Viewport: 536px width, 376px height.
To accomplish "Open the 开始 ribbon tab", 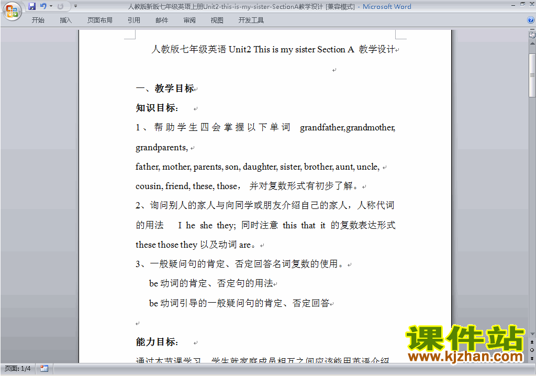I will pos(38,20).
